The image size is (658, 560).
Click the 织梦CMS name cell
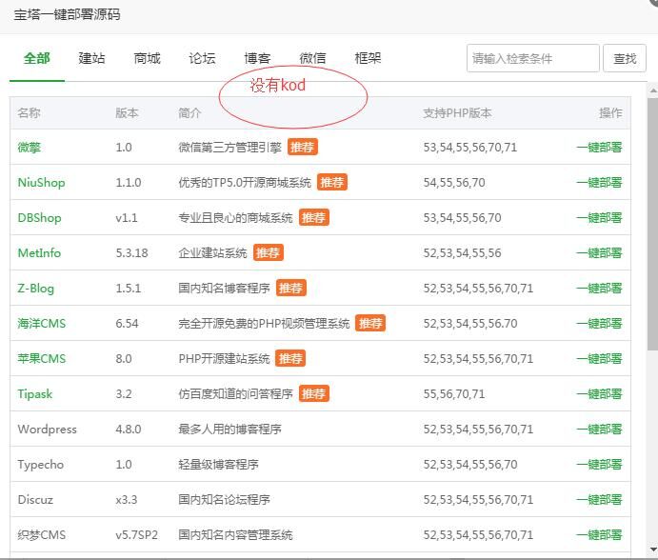point(42,535)
